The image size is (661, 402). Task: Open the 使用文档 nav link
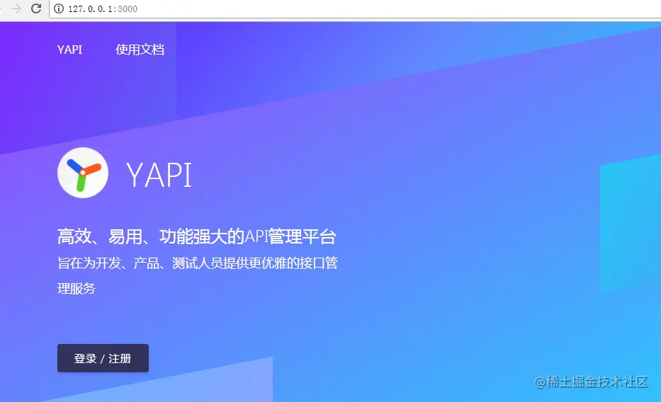click(140, 50)
